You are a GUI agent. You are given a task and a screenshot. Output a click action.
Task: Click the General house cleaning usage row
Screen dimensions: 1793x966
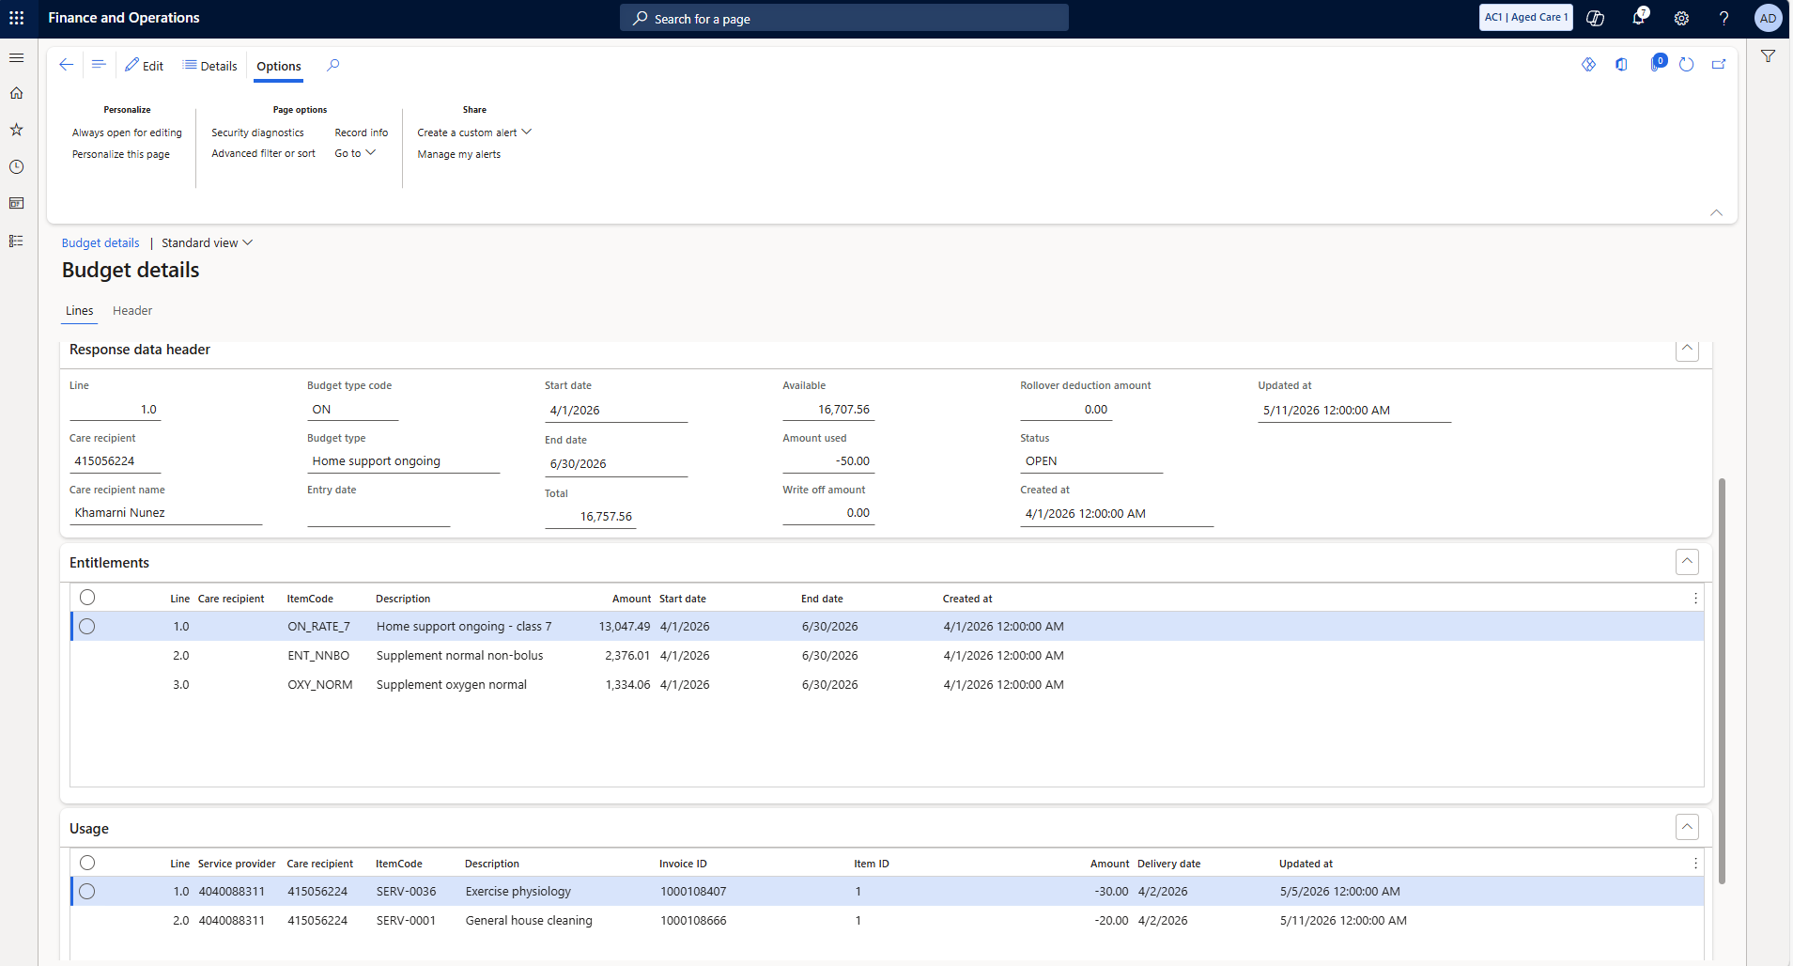888,921
